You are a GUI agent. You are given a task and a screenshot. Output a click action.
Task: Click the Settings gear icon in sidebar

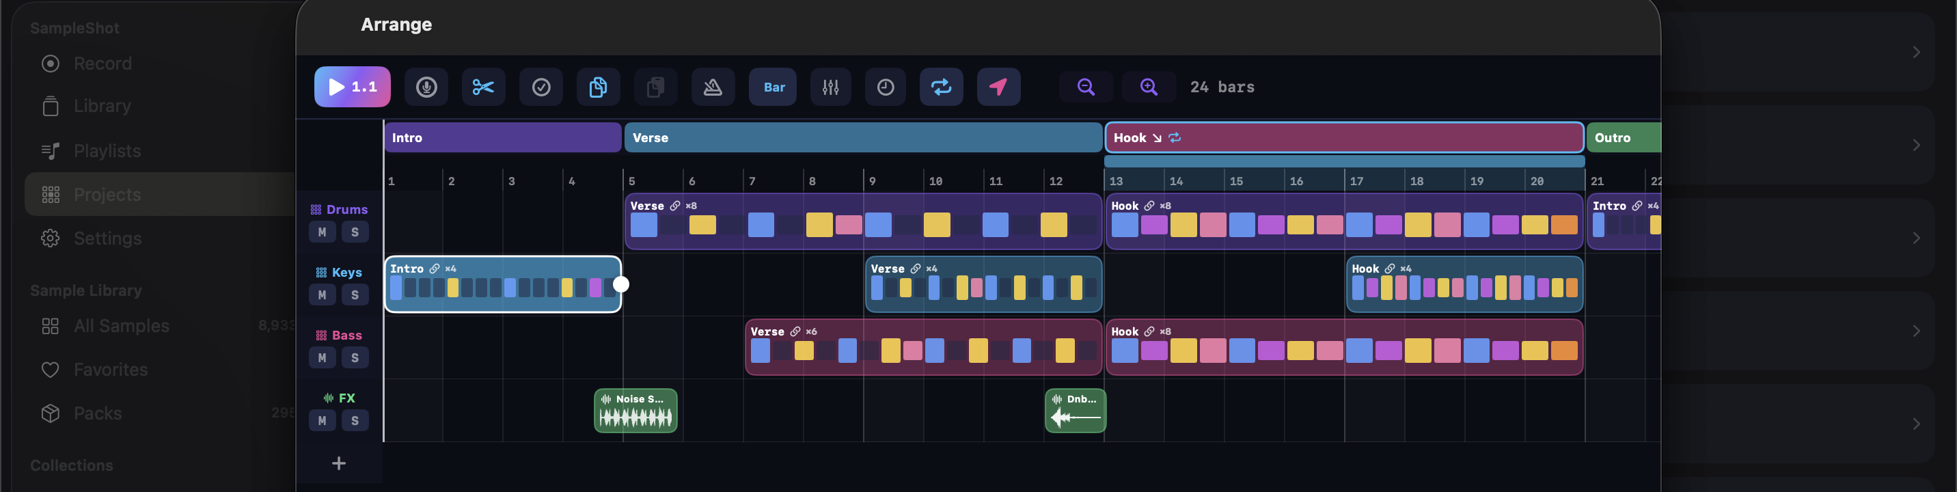50,238
